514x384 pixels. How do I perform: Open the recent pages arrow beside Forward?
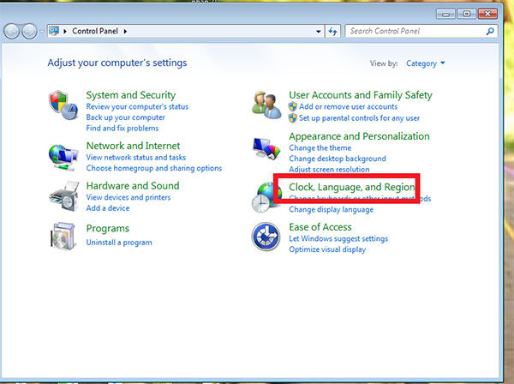tap(41, 32)
